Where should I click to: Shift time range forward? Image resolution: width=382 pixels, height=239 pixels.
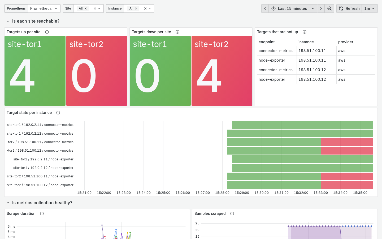tap(321, 8)
